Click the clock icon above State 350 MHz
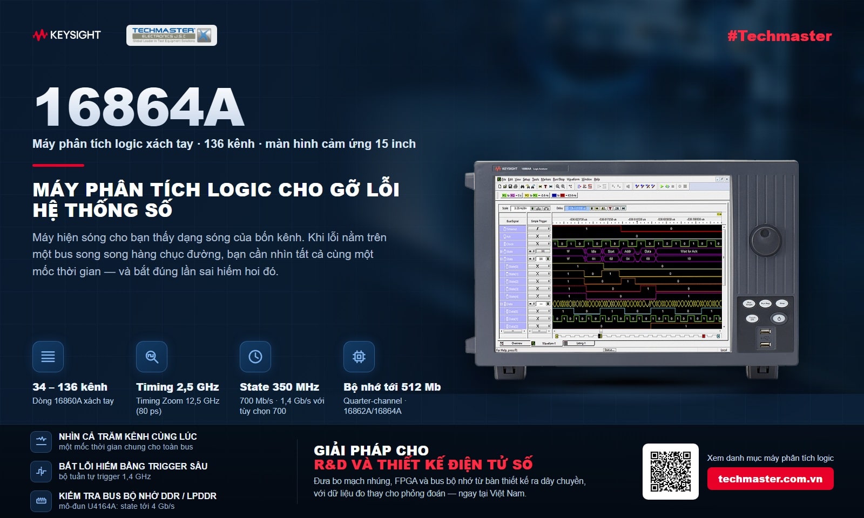Image resolution: width=864 pixels, height=518 pixels. point(255,357)
